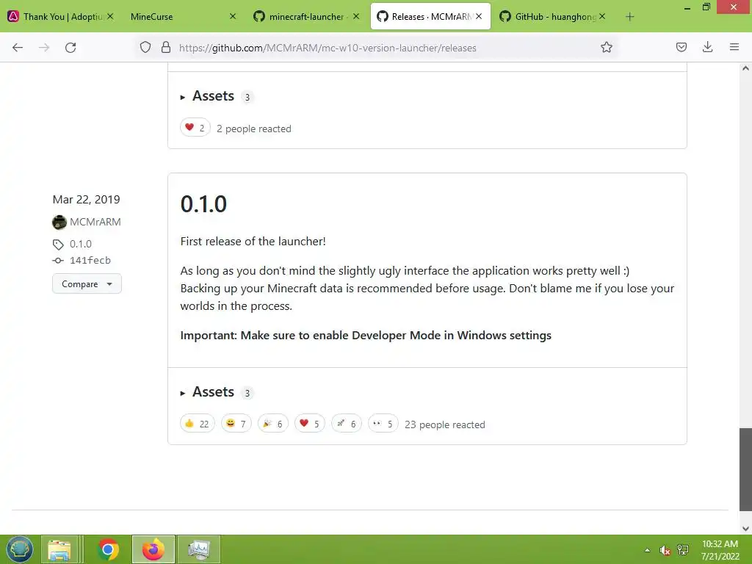
Task: Open the 0.1.0 release title link
Action: tap(203, 204)
